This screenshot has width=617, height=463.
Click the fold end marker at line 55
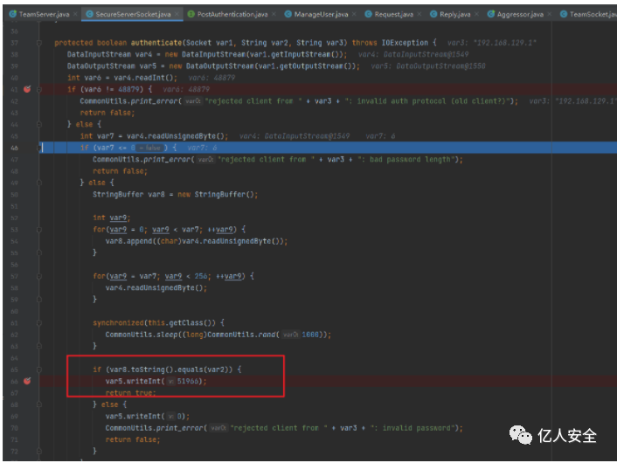click(39, 252)
